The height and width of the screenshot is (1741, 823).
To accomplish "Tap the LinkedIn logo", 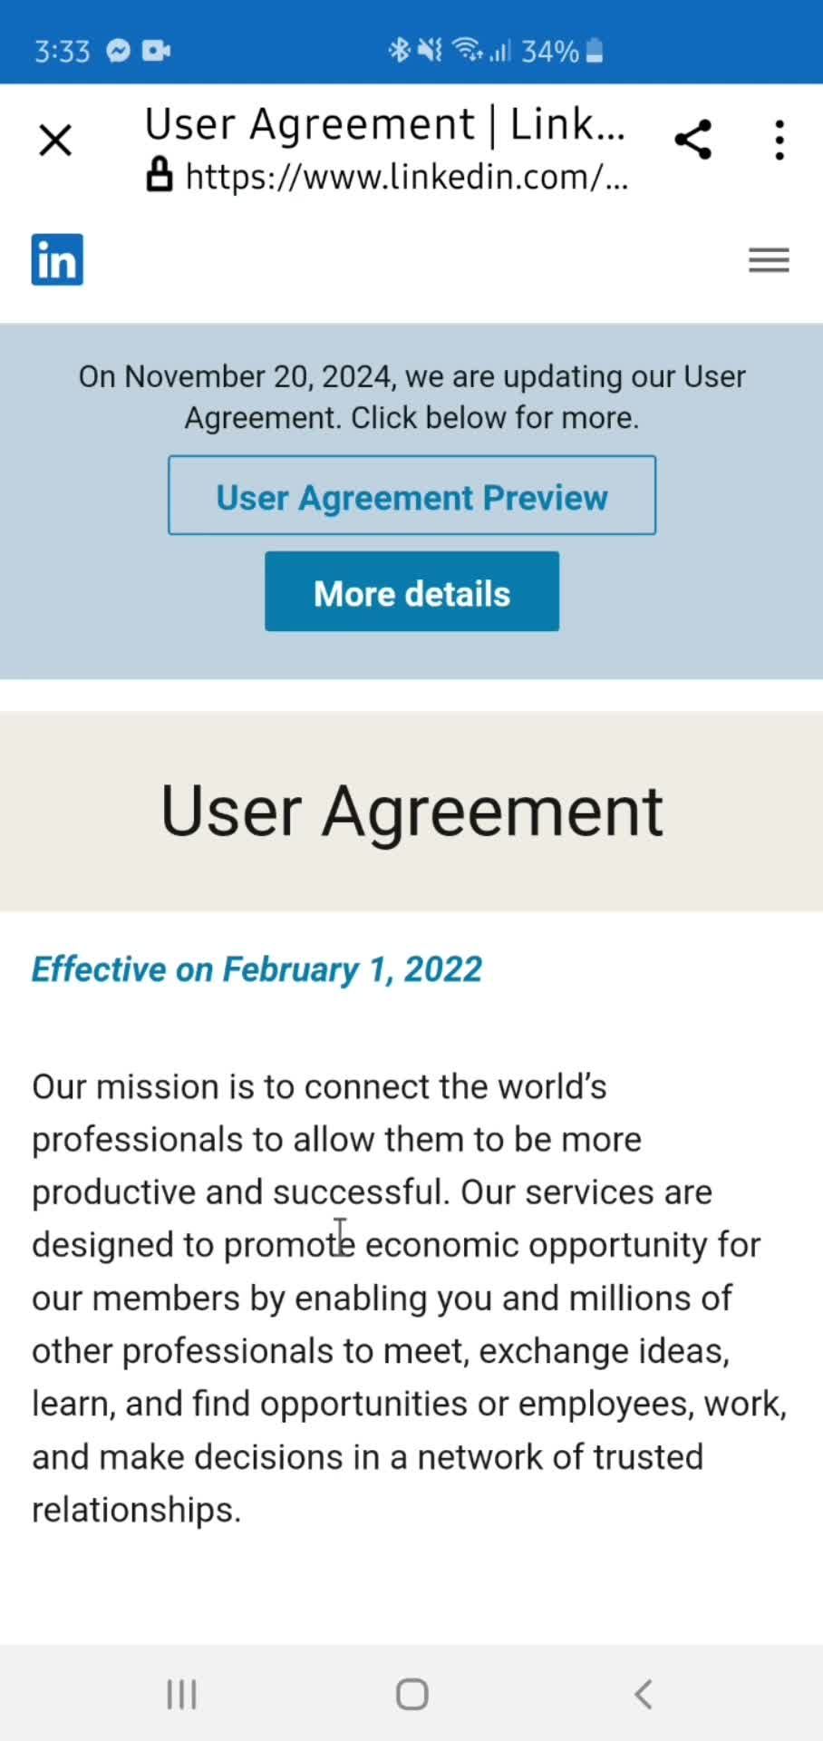I will click(57, 259).
